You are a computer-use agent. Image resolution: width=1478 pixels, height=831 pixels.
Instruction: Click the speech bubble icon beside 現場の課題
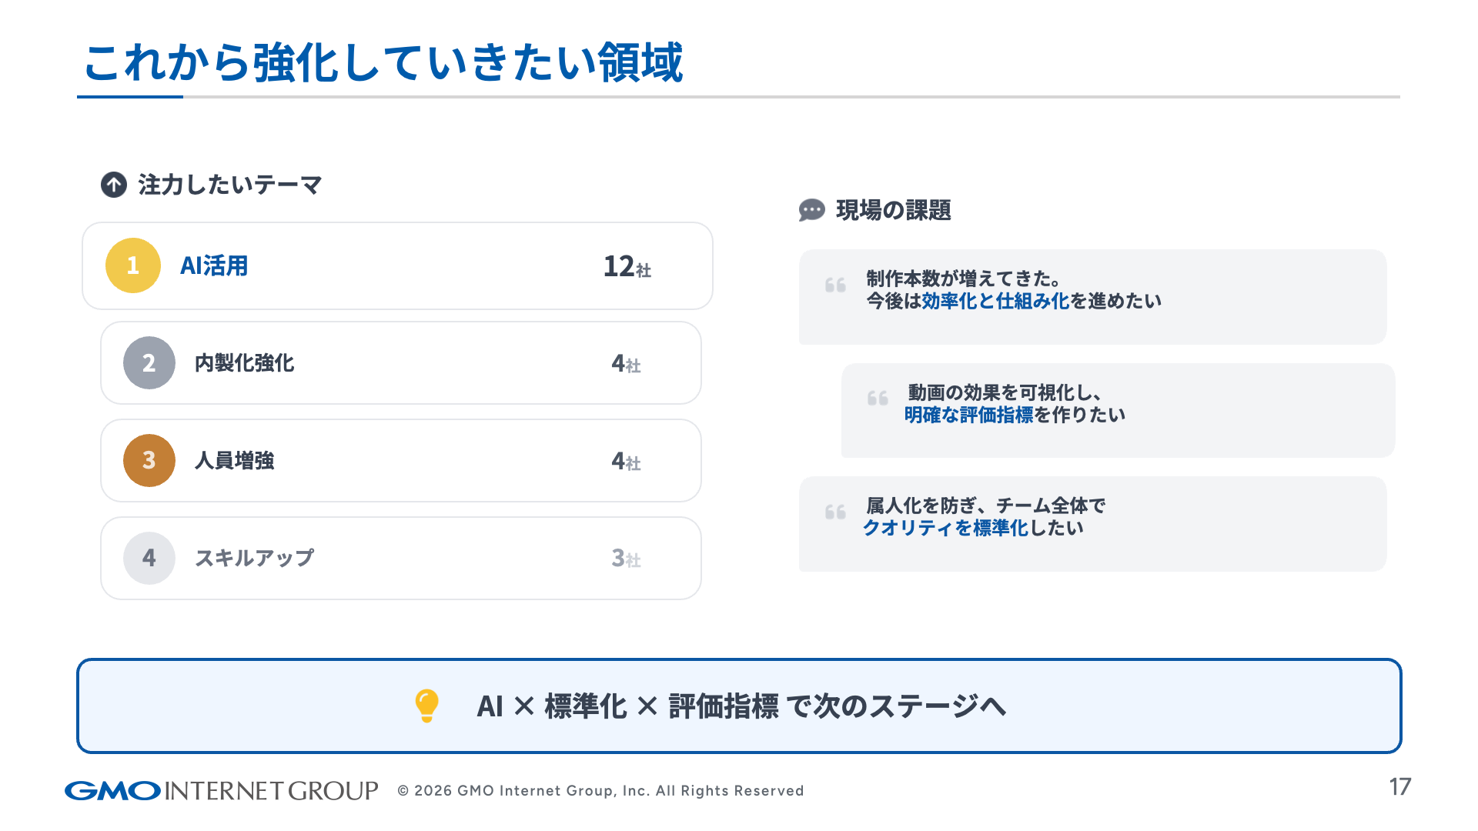tap(811, 210)
